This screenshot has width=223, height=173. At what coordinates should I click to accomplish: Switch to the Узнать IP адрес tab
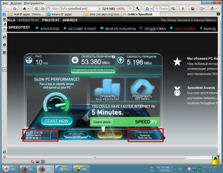[65, 14]
